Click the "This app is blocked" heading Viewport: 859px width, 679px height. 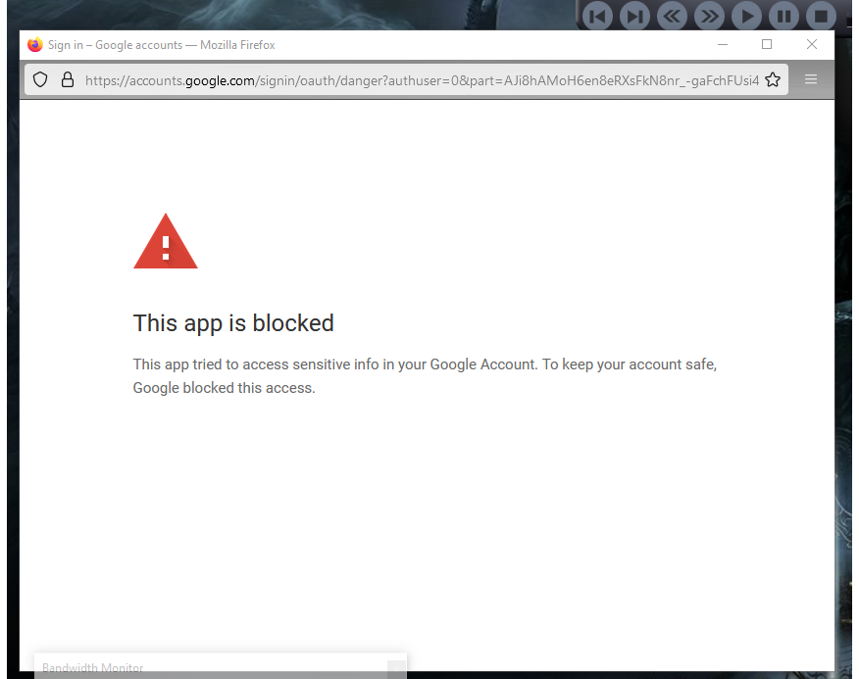[x=233, y=323]
